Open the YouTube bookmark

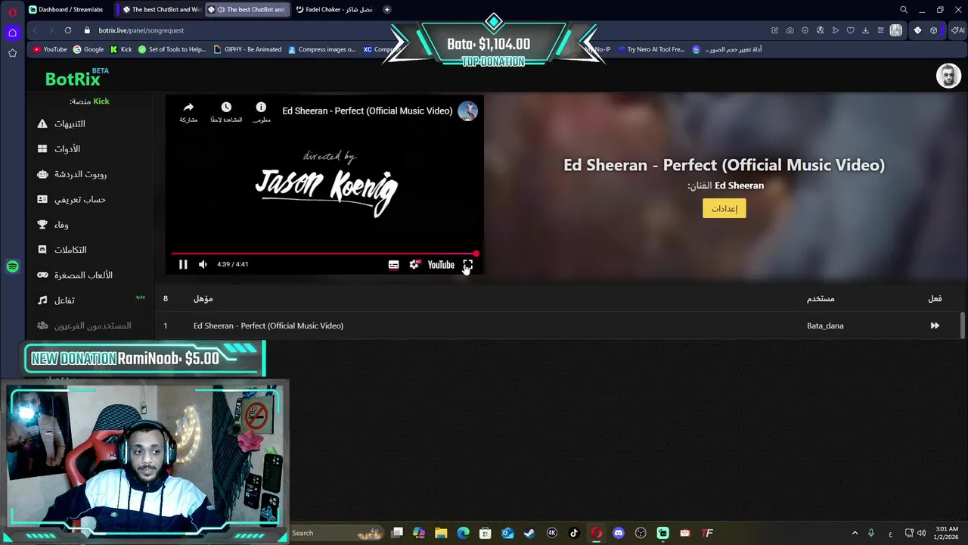tap(50, 49)
